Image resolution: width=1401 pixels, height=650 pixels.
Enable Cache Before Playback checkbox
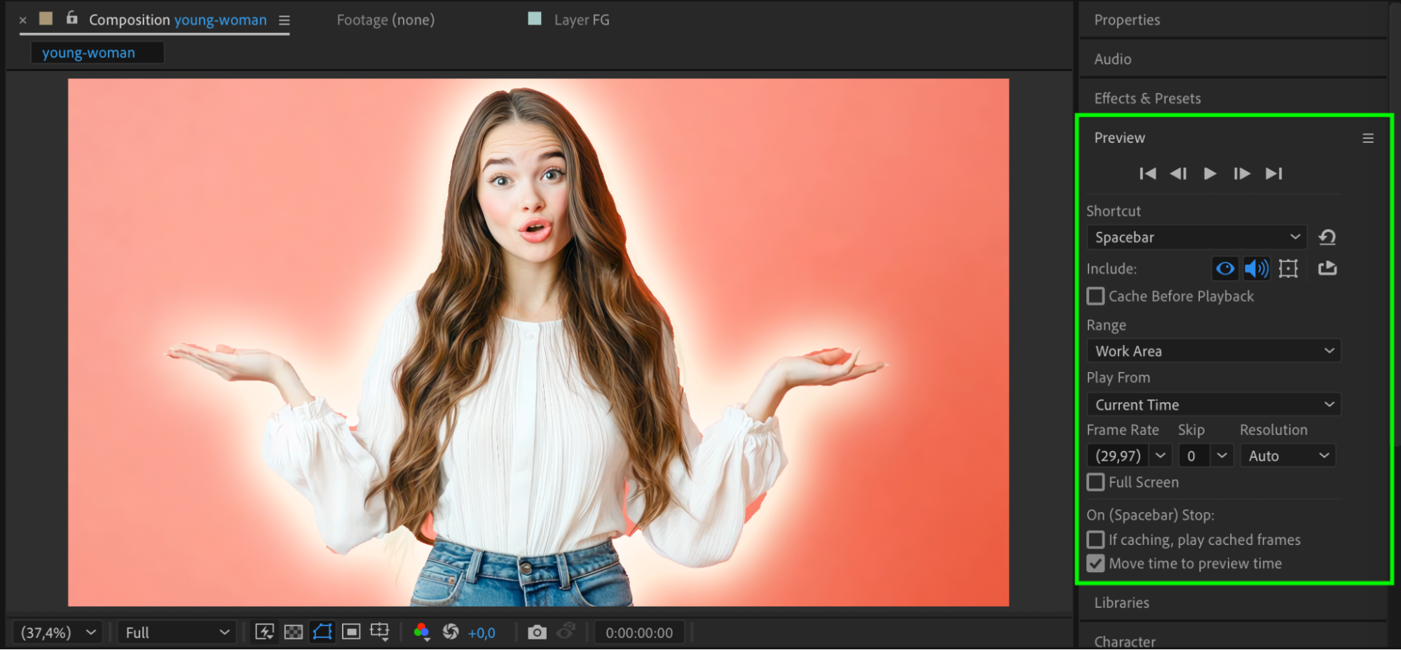(1095, 296)
